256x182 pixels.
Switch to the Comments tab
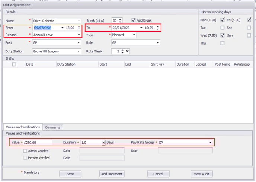[52, 127]
